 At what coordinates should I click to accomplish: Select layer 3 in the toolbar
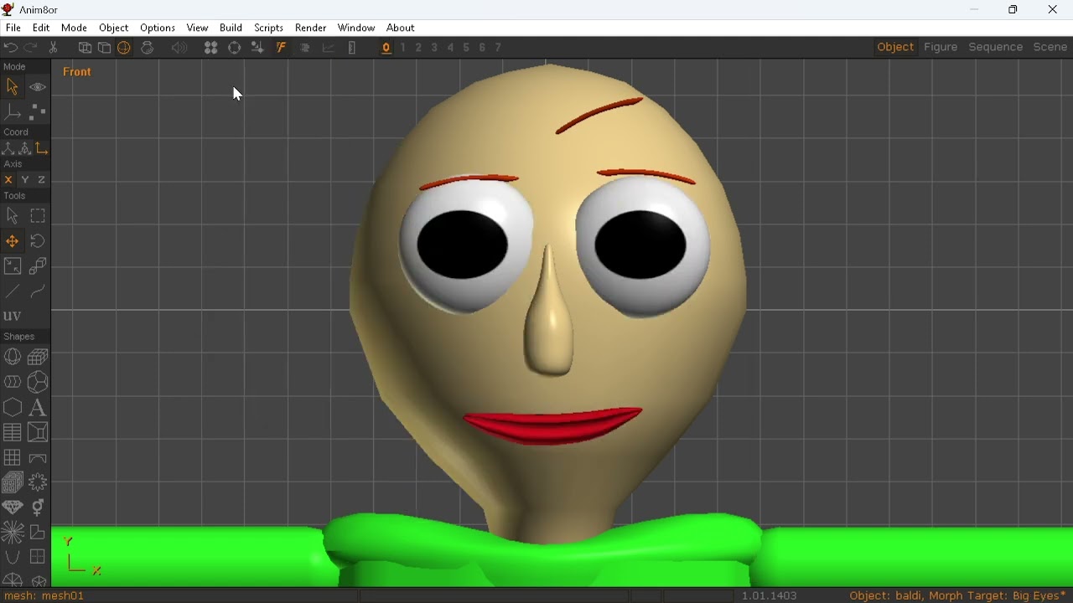[x=434, y=48]
